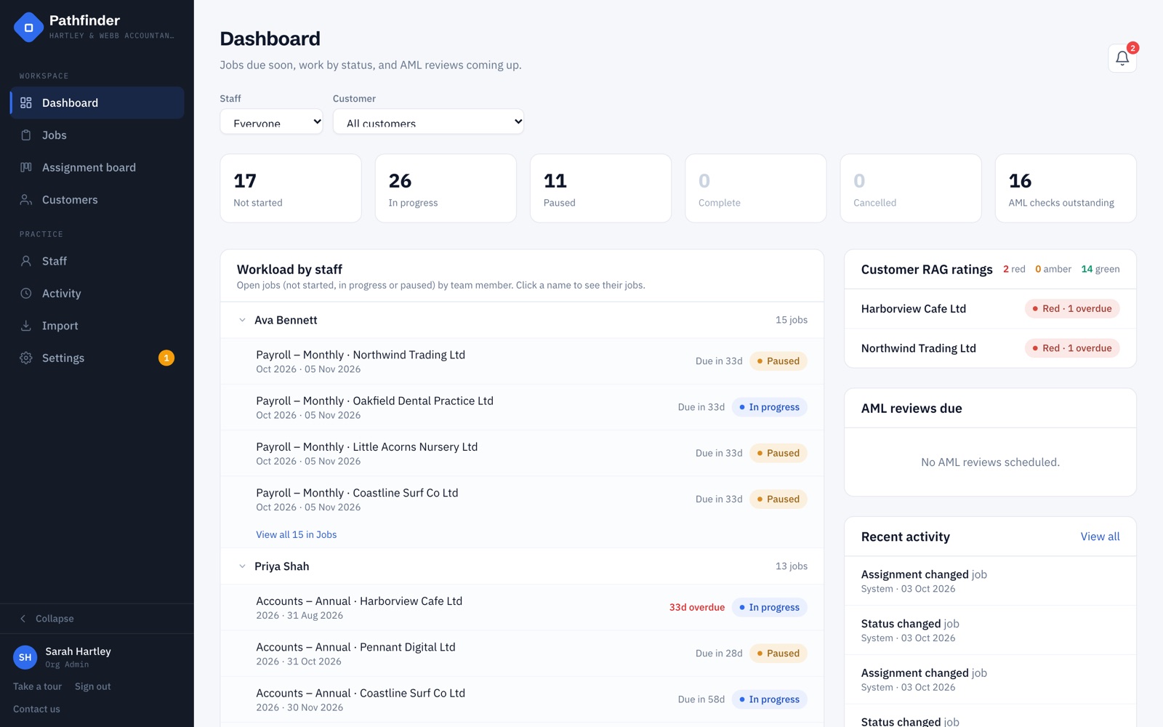This screenshot has width=1163, height=727.
Task: Click the Settings badge showing 1
Action: [x=166, y=358]
